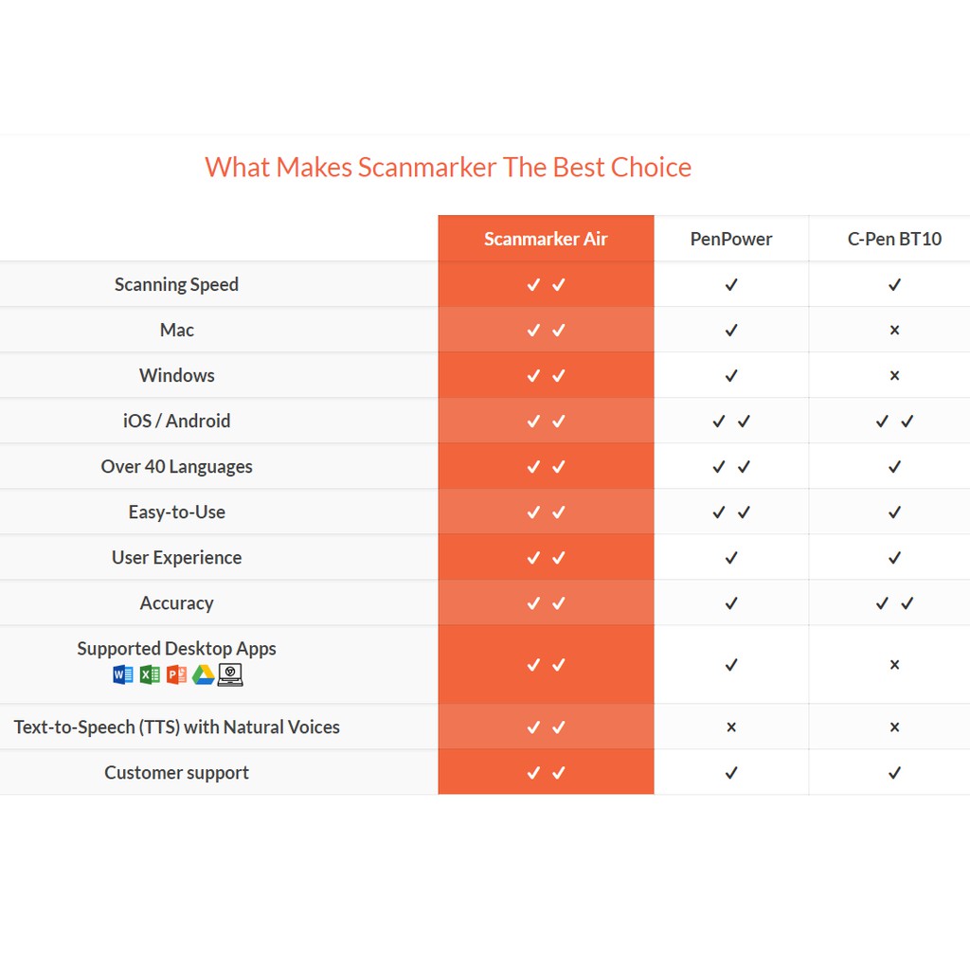Click the C-Pen BT10 Mac cross mark
Image resolution: width=970 pixels, height=970 pixels.
tap(894, 331)
